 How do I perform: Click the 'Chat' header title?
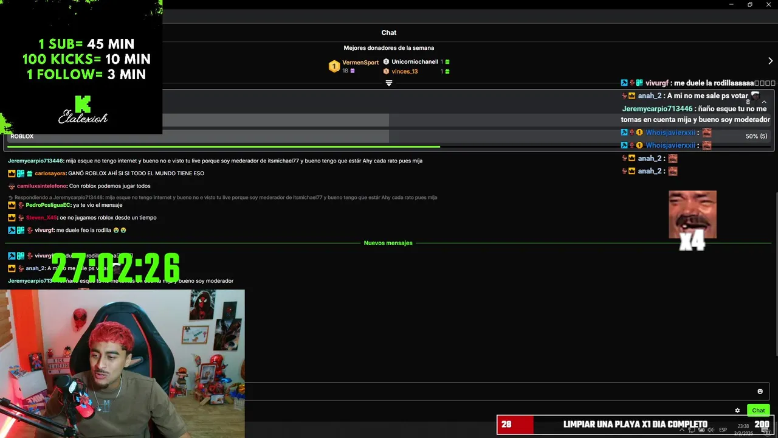coord(389,32)
